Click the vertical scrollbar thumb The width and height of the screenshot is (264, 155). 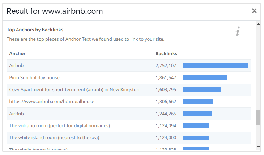[258, 117]
